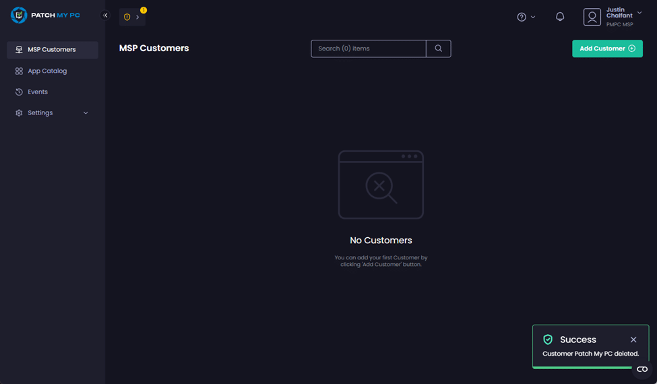Image resolution: width=657 pixels, height=384 pixels.
Task: Focus the Search items input field
Action: coord(368,49)
